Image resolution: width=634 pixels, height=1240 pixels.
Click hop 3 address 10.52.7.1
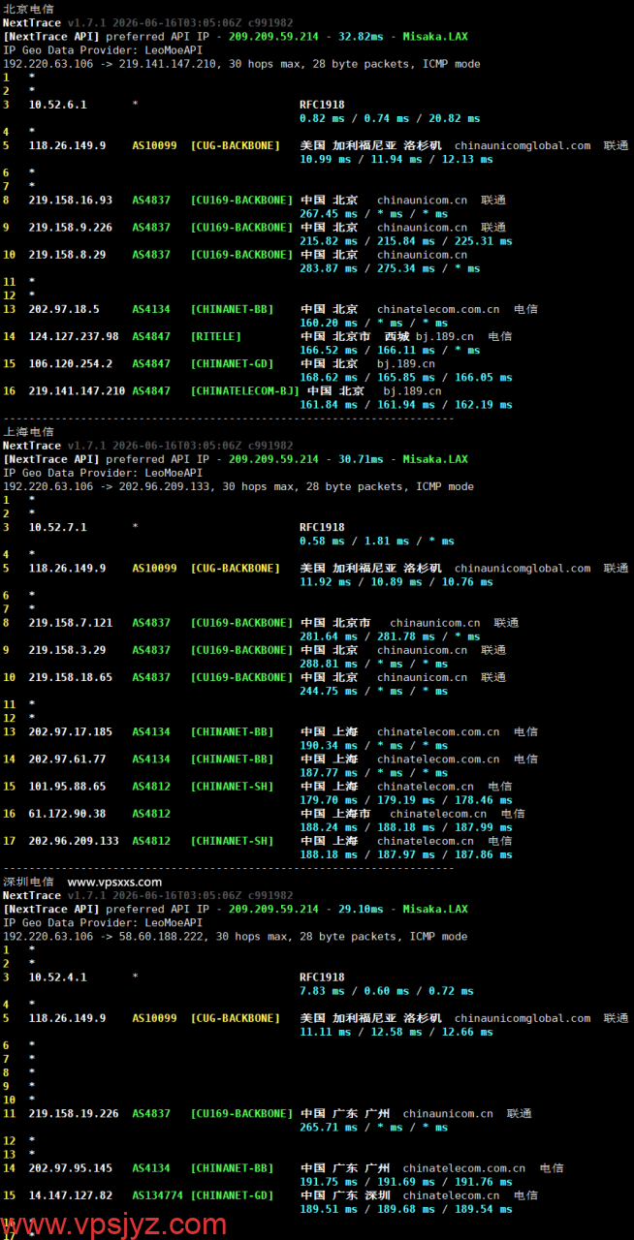pyautogui.click(x=58, y=528)
